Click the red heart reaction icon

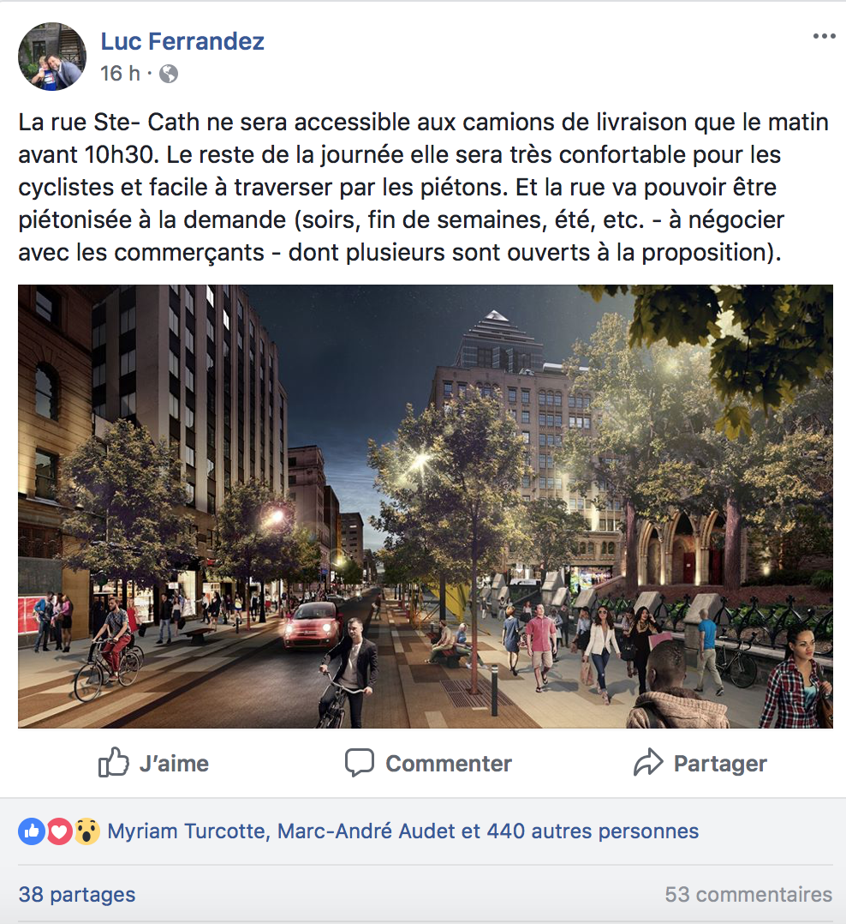pyautogui.click(x=59, y=831)
